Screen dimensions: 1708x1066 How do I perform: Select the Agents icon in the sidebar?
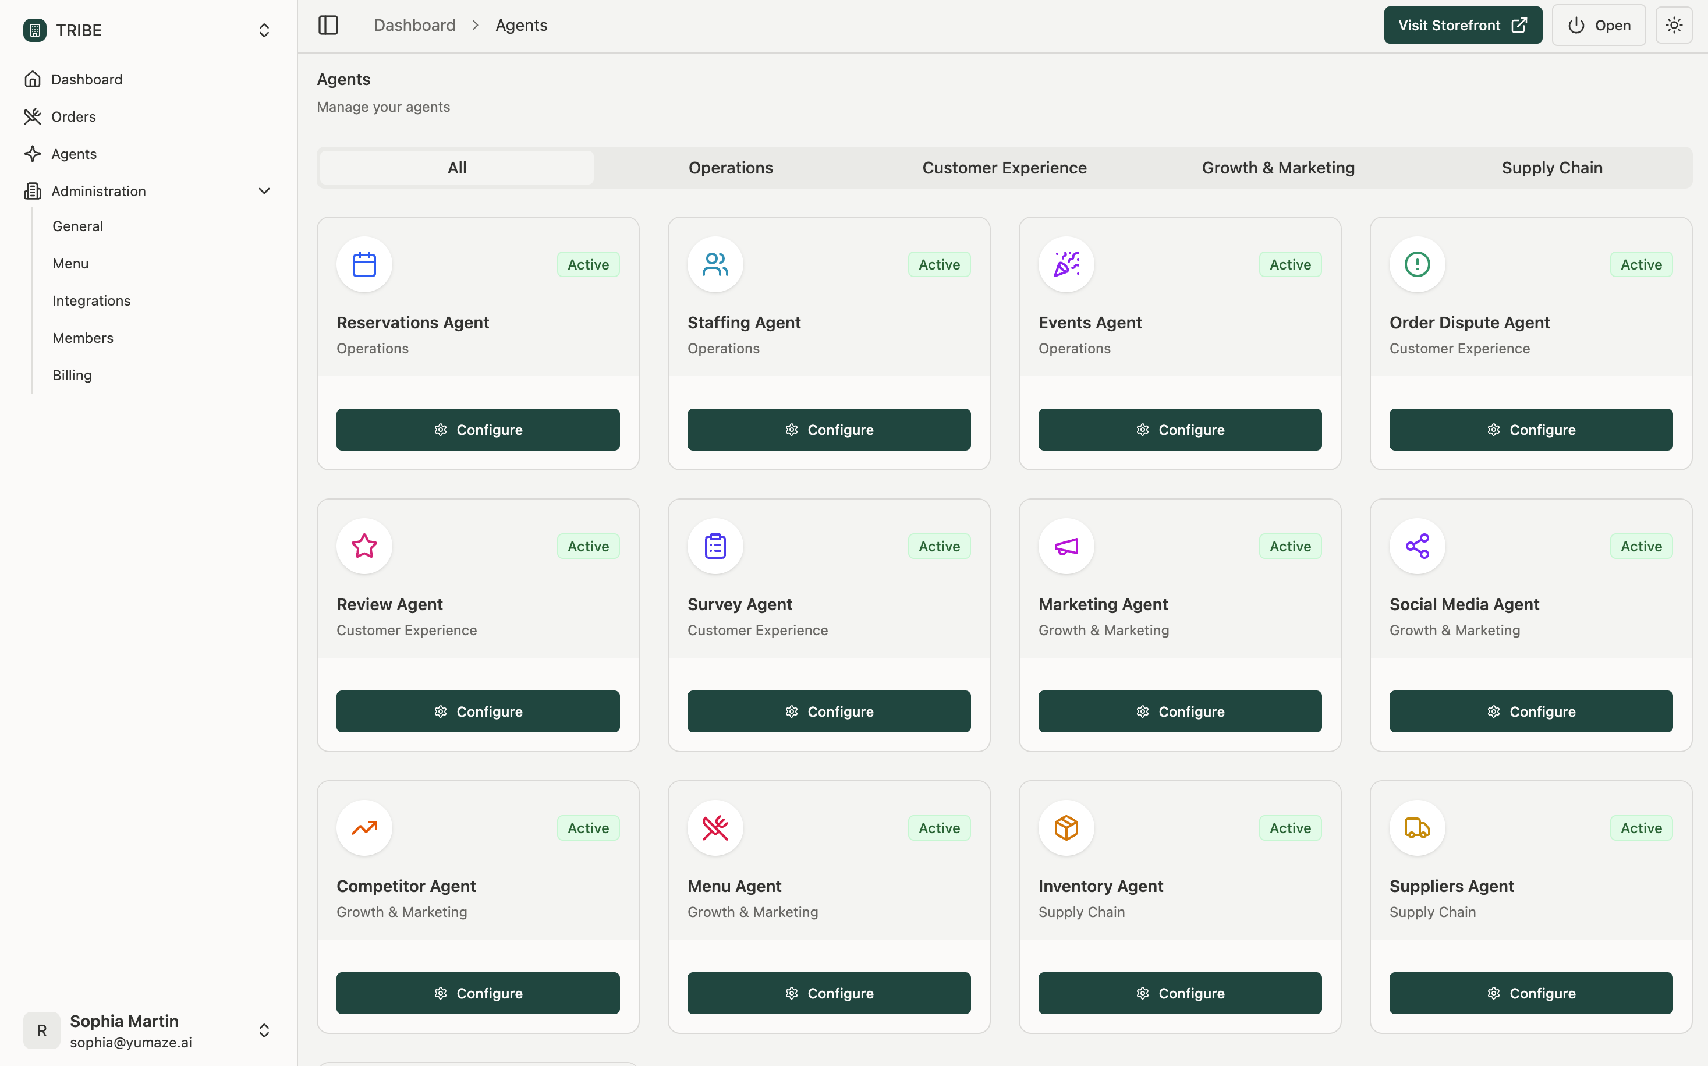tap(33, 154)
